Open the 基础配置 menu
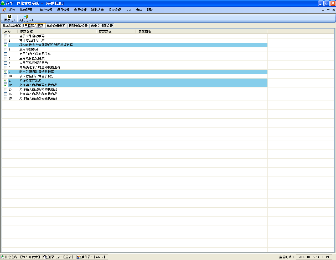The height and width of the screenshot is (260, 336). coord(26,10)
